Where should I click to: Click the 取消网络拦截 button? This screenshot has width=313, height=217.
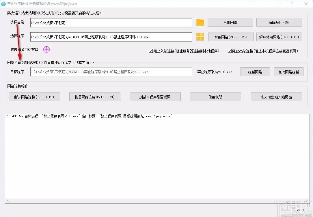coord(289,72)
